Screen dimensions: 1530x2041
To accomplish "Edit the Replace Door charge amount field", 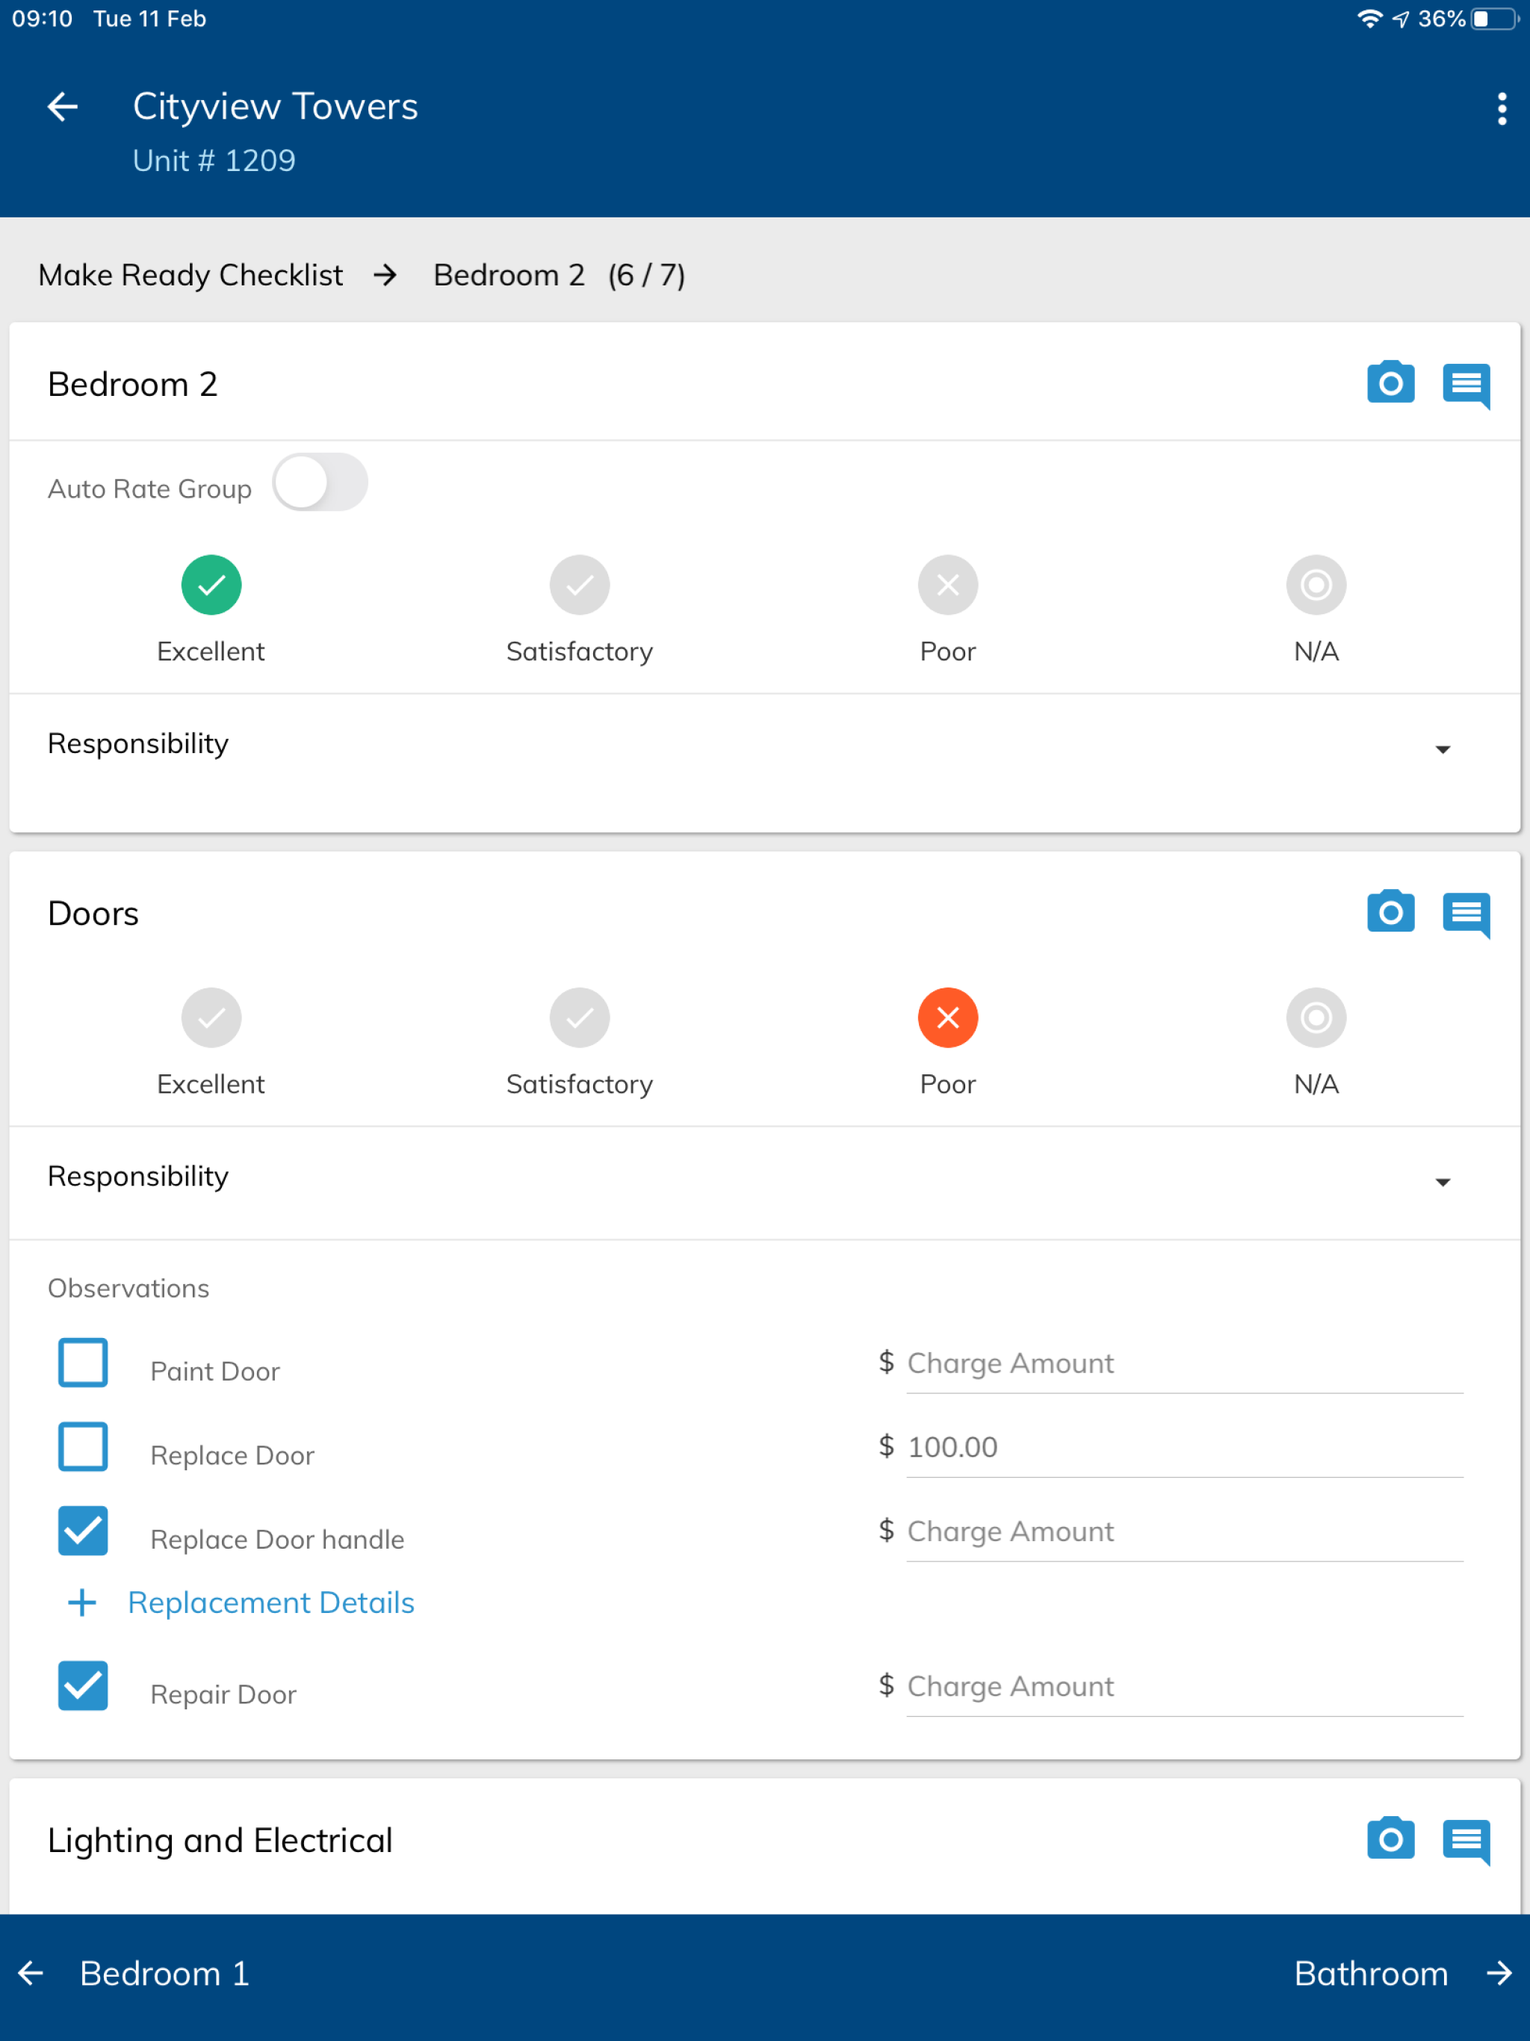I will [1185, 1447].
